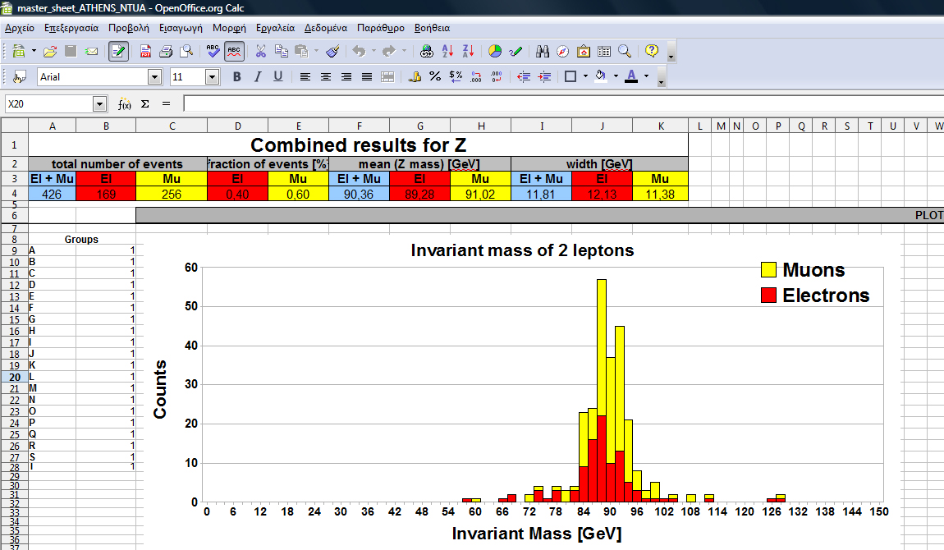Open the Δεδομένα menu

pyautogui.click(x=326, y=28)
